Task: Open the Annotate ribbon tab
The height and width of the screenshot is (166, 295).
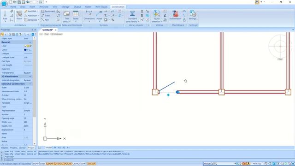Action: coord(44,7)
